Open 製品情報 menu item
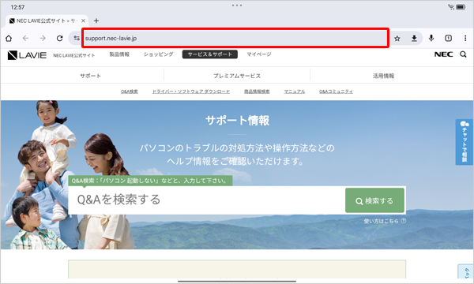Viewport: 474px width, 284px height. pyautogui.click(x=119, y=54)
